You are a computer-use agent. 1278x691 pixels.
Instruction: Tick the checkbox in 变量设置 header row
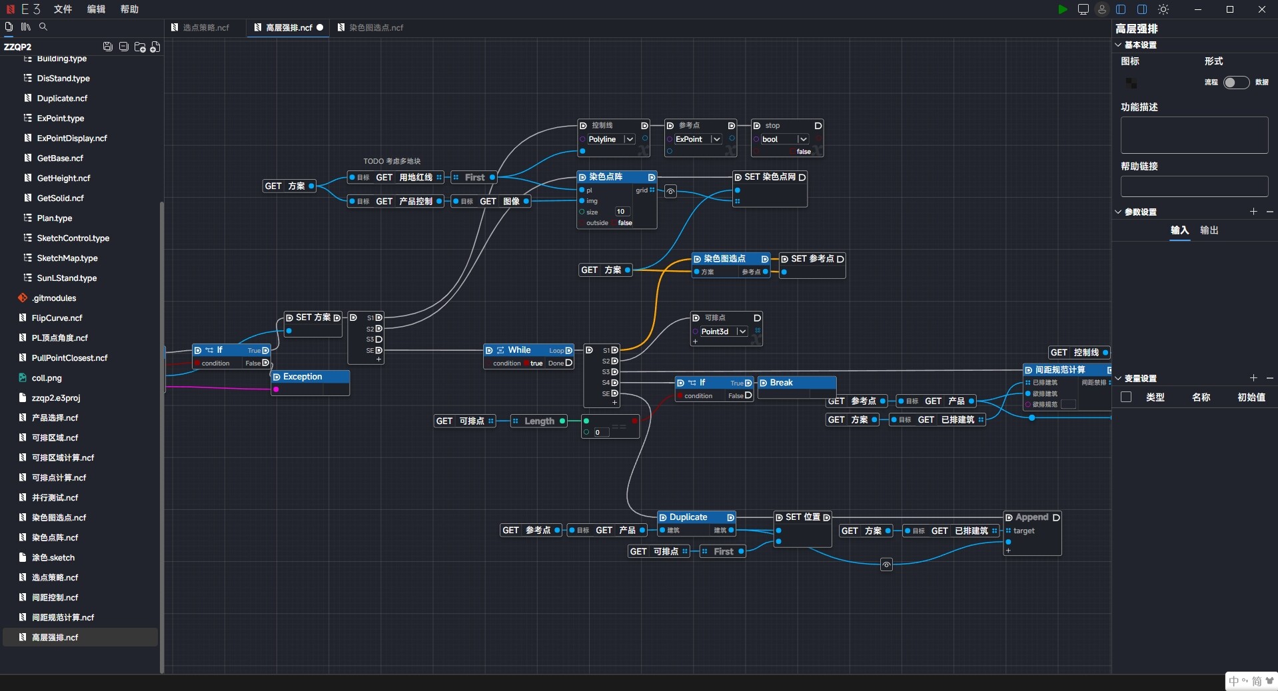1126,397
